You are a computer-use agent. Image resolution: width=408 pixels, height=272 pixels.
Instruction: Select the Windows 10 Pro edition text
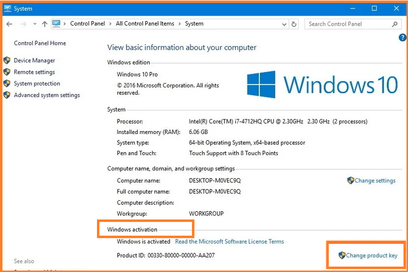(x=137, y=75)
